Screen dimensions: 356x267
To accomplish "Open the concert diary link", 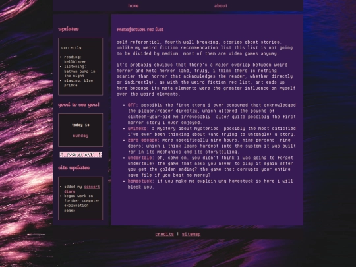I will point(82,189).
